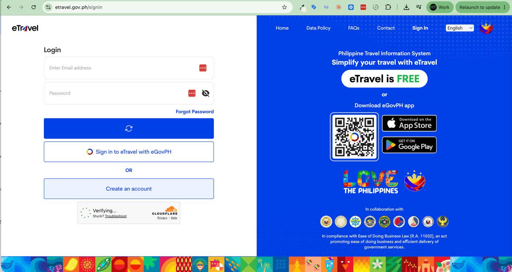Open the Contact page
512x272 pixels.
pos(386,28)
